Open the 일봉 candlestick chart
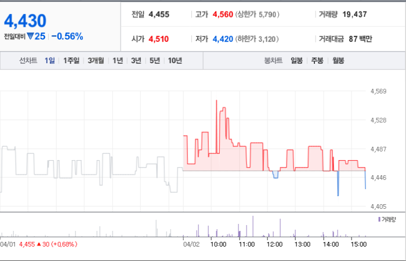The width and height of the screenshot is (406, 261). tap(296, 60)
